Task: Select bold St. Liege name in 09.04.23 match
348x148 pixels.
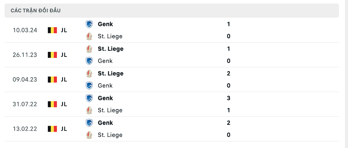Action: coord(111,74)
